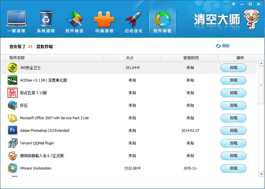Open the title bar dropdown menu arrow
This screenshot has height=189, width=265.
coord(233,4)
